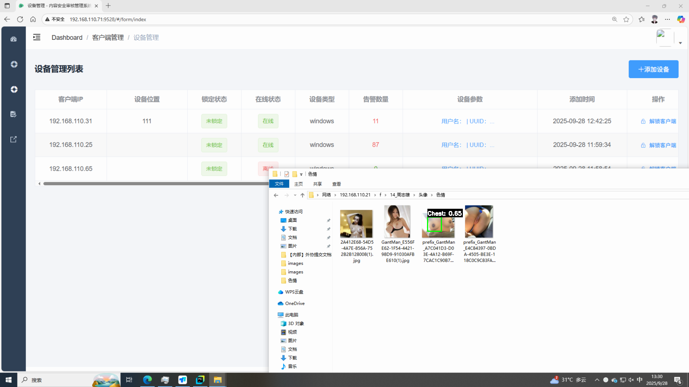
Task: Open PyCharm from the taskbar
Action: [x=200, y=380]
